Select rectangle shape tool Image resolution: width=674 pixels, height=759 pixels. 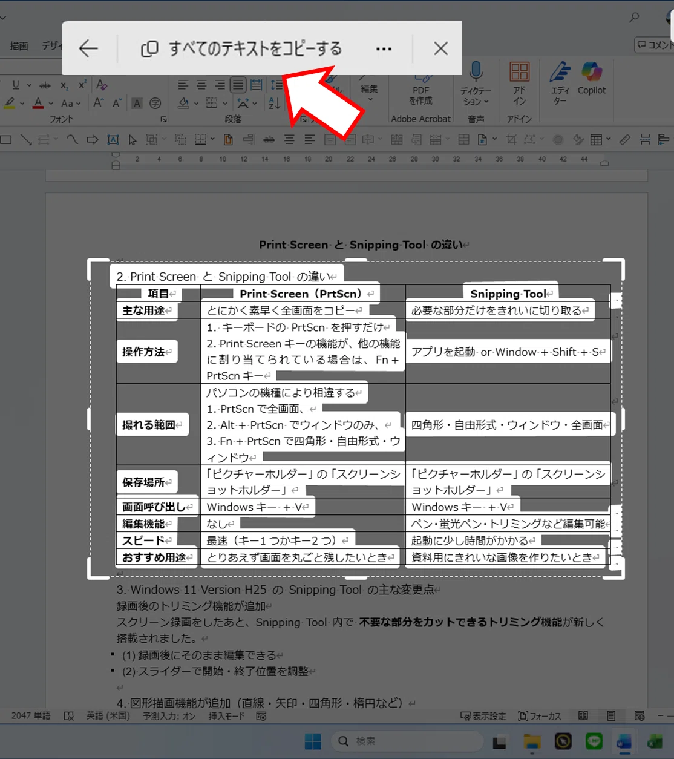6,140
